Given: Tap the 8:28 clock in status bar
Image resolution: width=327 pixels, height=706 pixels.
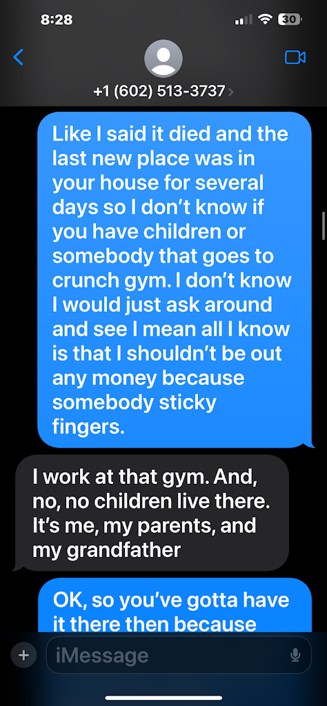Looking at the screenshot, I should (57, 19).
